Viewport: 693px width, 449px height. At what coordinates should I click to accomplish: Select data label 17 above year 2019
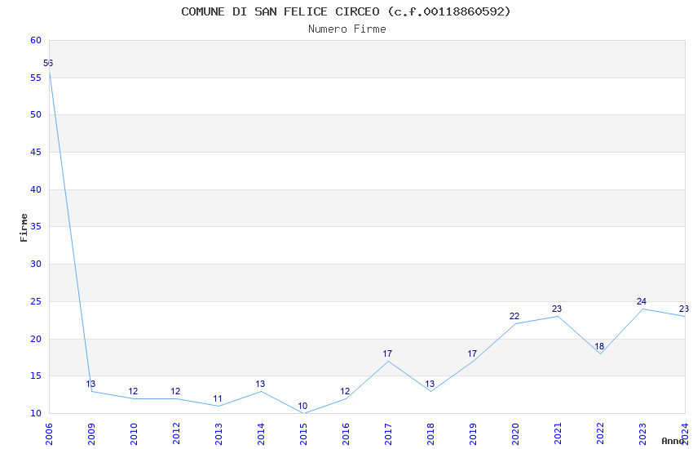pos(472,353)
